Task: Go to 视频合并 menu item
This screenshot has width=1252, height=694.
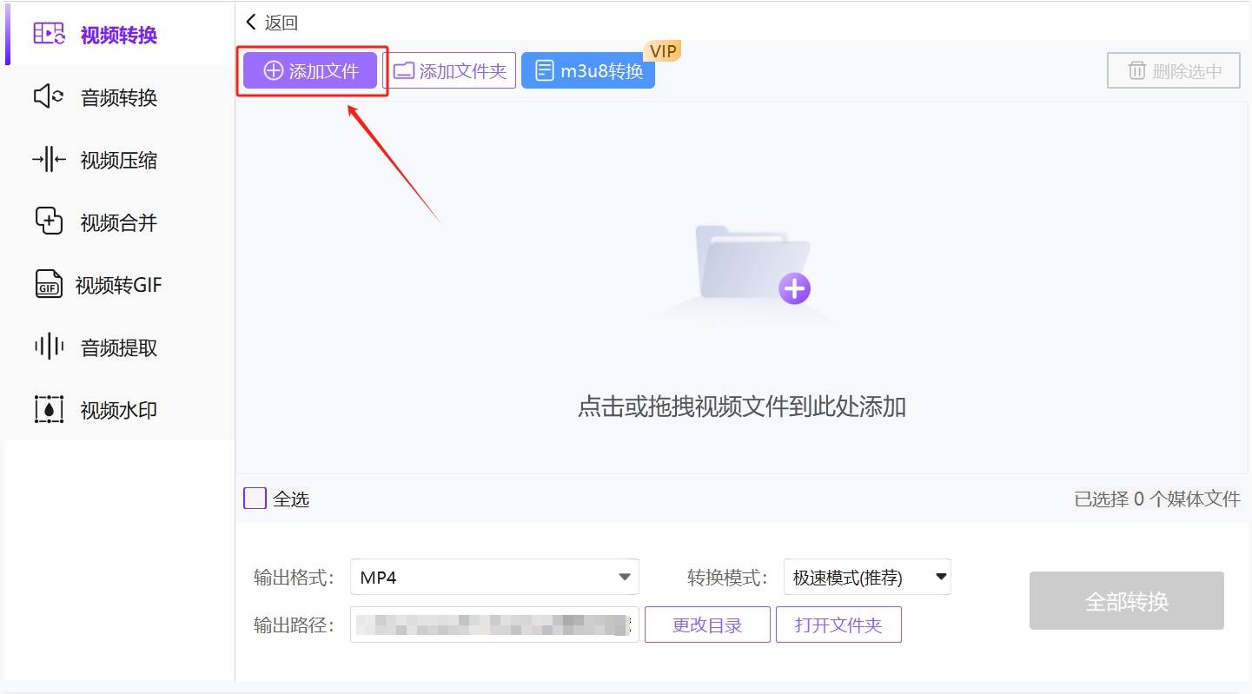Action: 119,223
